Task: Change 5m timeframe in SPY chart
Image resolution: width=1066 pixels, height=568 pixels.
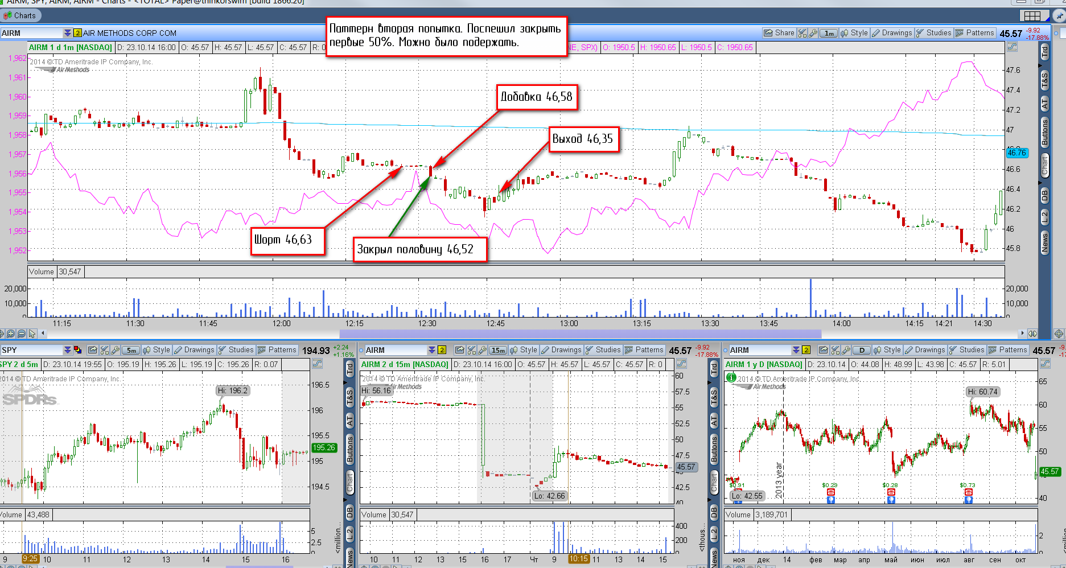Action: coord(131,350)
